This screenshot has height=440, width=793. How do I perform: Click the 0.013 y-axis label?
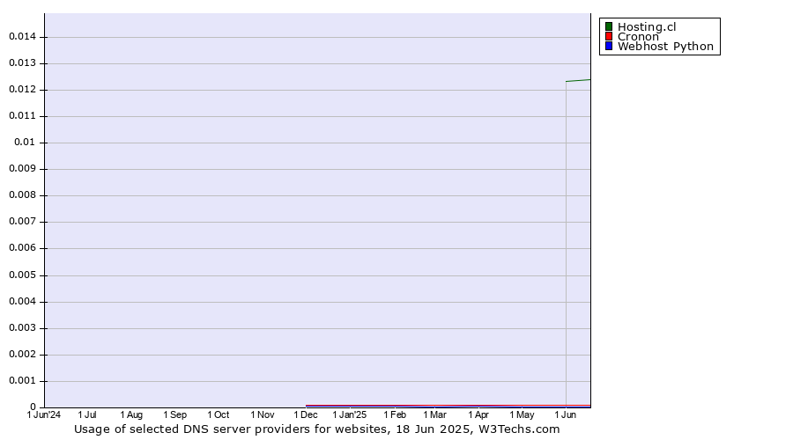[x=22, y=62]
